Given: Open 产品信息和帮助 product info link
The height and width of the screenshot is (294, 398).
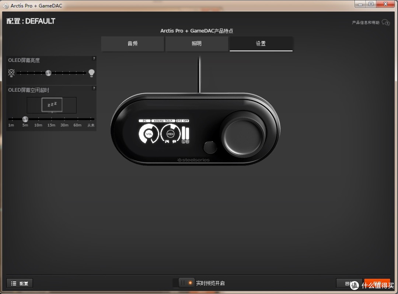Looking at the screenshot, I should click(366, 22).
